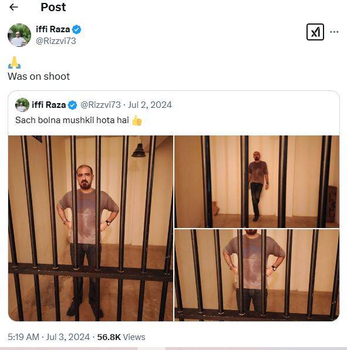
Task: Click the folded hands emoji in the post
Action: coord(14,63)
